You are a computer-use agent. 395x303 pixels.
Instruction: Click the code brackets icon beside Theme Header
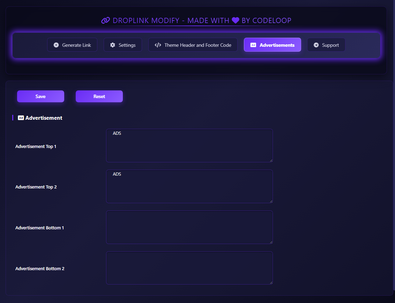pos(158,45)
